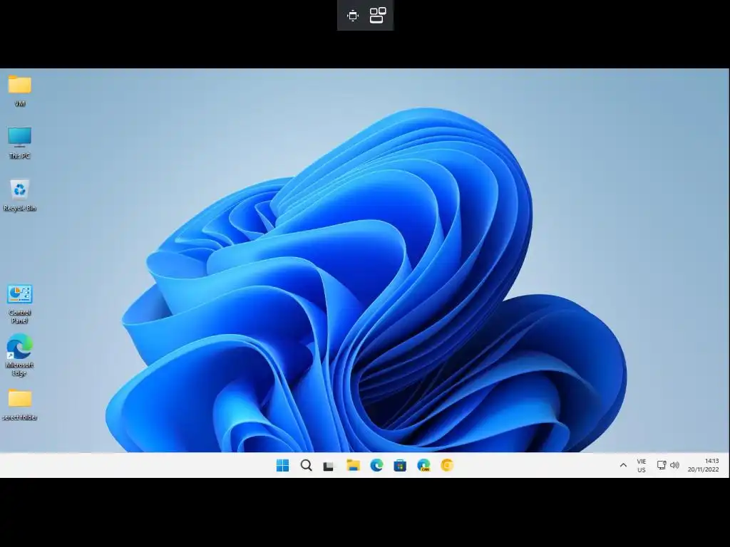Click the fit-to-window icon at top
This screenshot has width=730, height=547.
coord(353,16)
